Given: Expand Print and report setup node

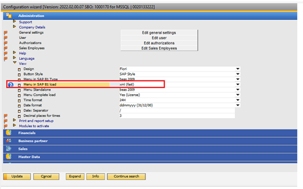Looking at the screenshot, I should click(x=14, y=120).
